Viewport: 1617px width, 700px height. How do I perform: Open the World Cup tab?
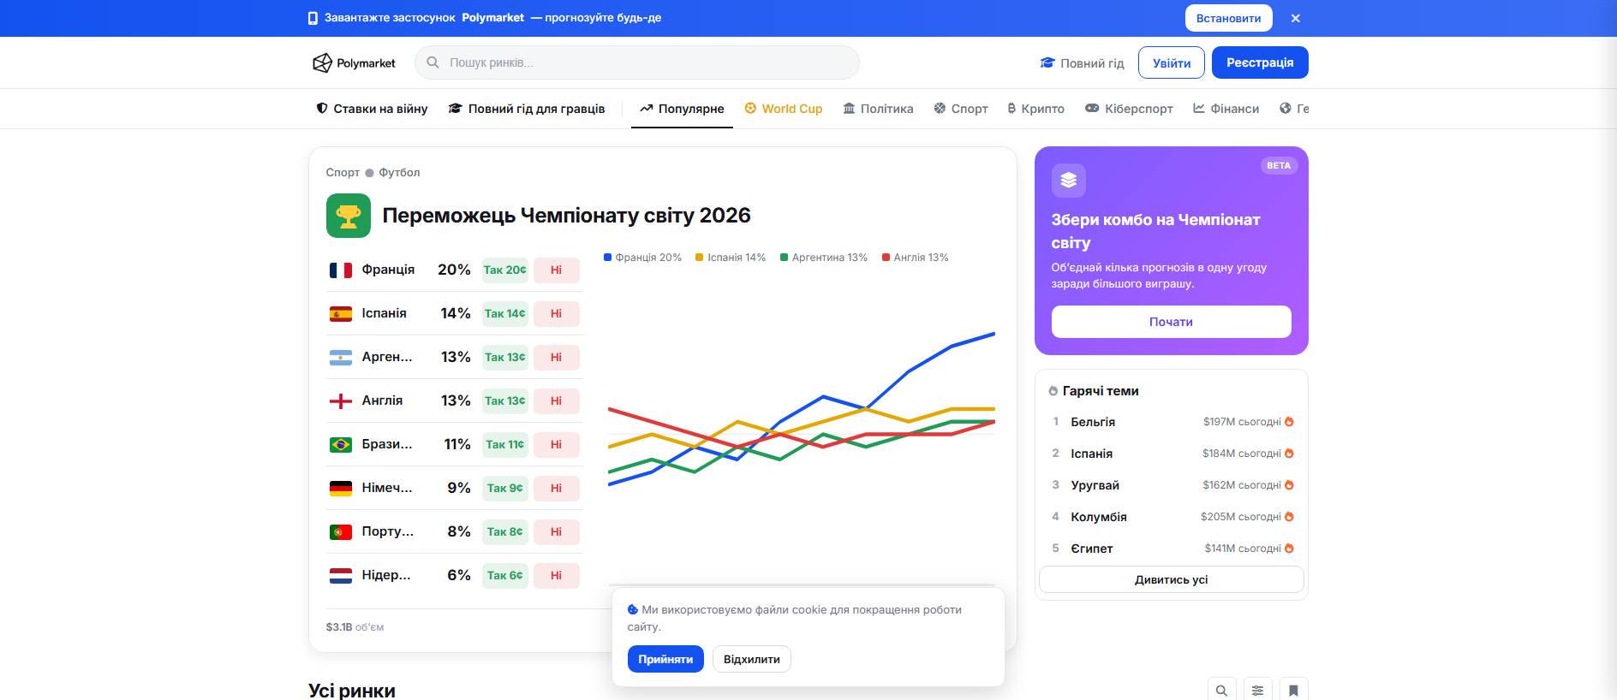784,109
